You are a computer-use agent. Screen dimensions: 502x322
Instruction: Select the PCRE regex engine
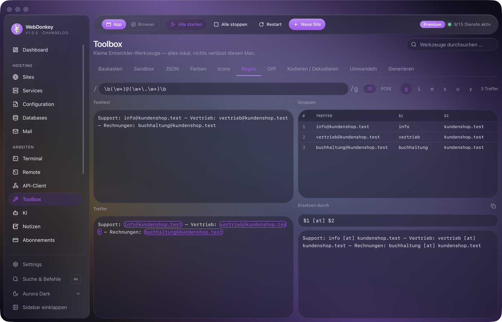[386, 89]
